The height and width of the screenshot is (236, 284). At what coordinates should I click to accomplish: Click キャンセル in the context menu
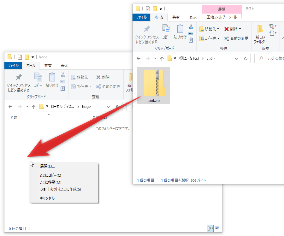point(64,198)
